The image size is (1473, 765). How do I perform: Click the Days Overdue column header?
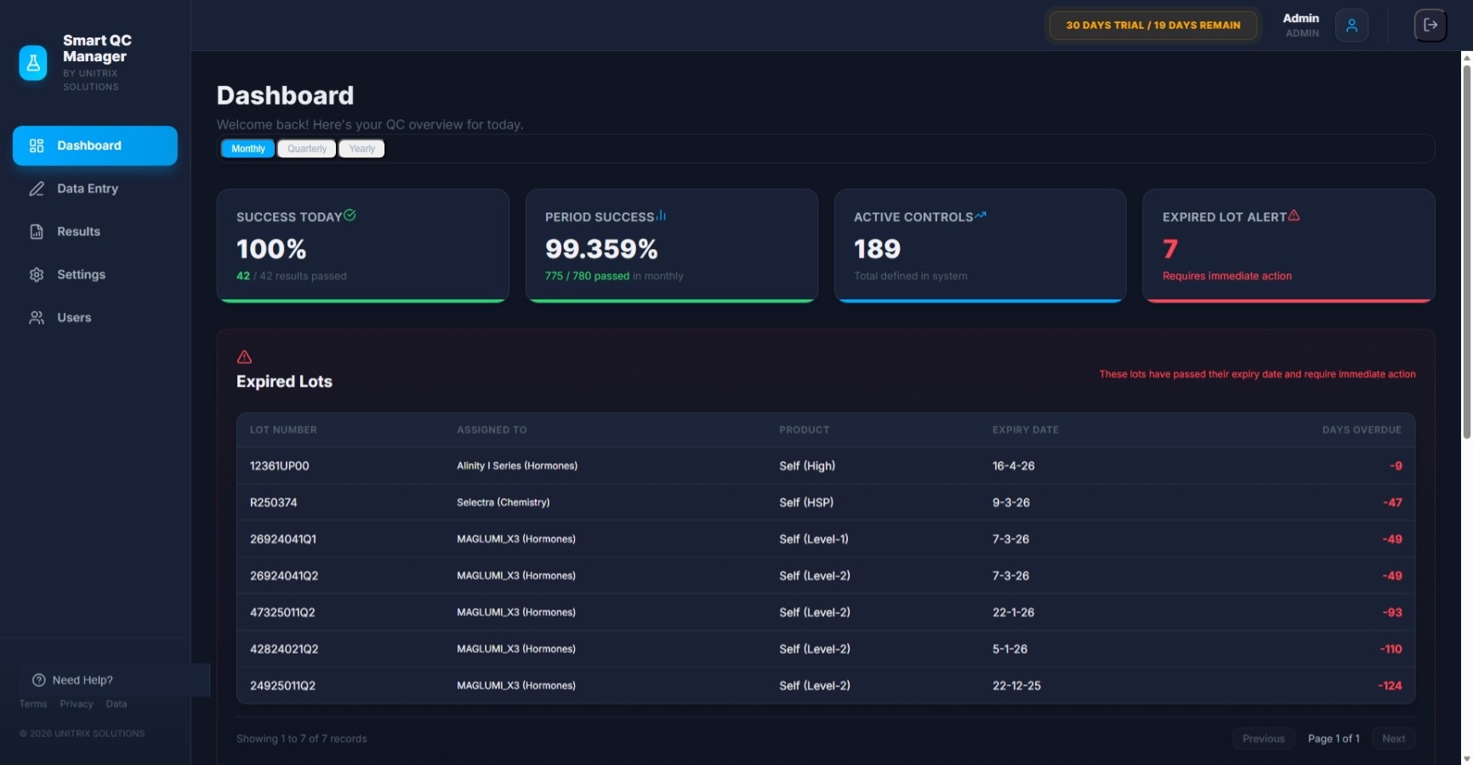[x=1362, y=430]
